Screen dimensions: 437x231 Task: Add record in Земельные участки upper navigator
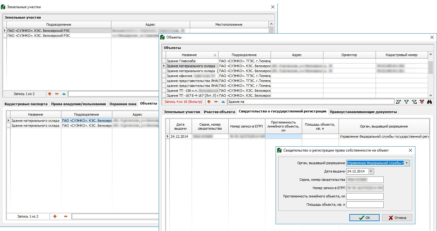pyautogui.click(x=49, y=94)
